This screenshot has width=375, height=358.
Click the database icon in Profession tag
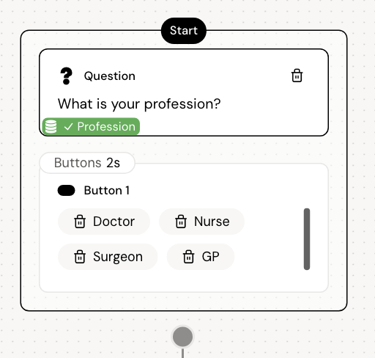coord(51,126)
